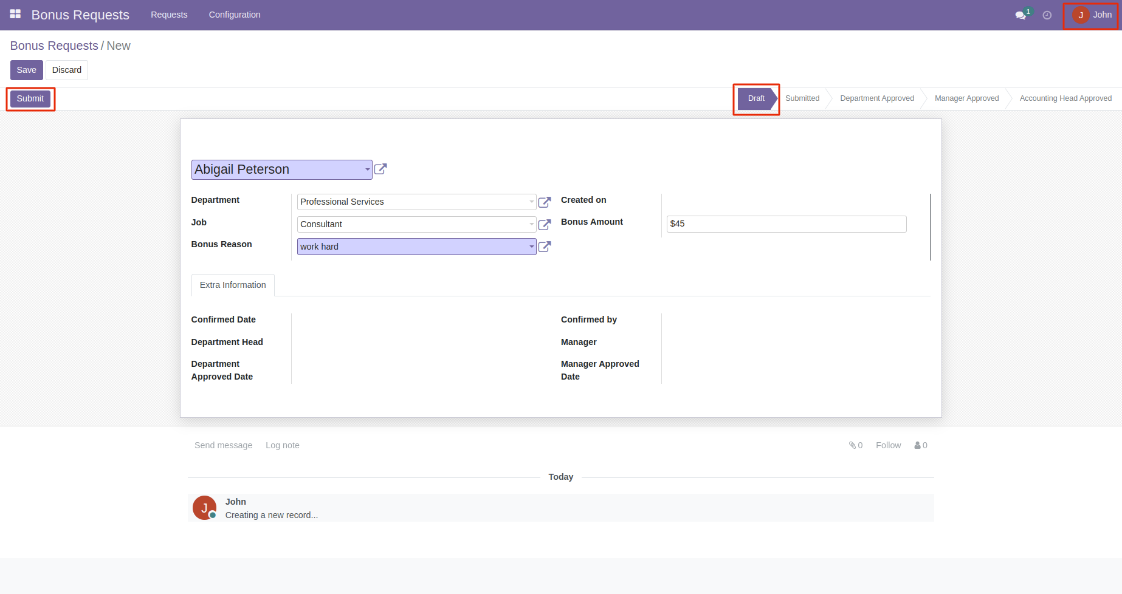The width and height of the screenshot is (1122, 594).
Task: Open the activities clock icon
Action: click(1047, 15)
